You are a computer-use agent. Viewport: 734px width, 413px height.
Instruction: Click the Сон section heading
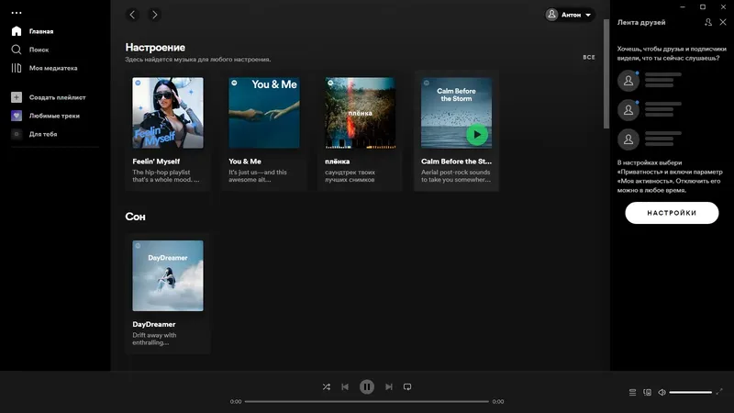coord(135,217)
